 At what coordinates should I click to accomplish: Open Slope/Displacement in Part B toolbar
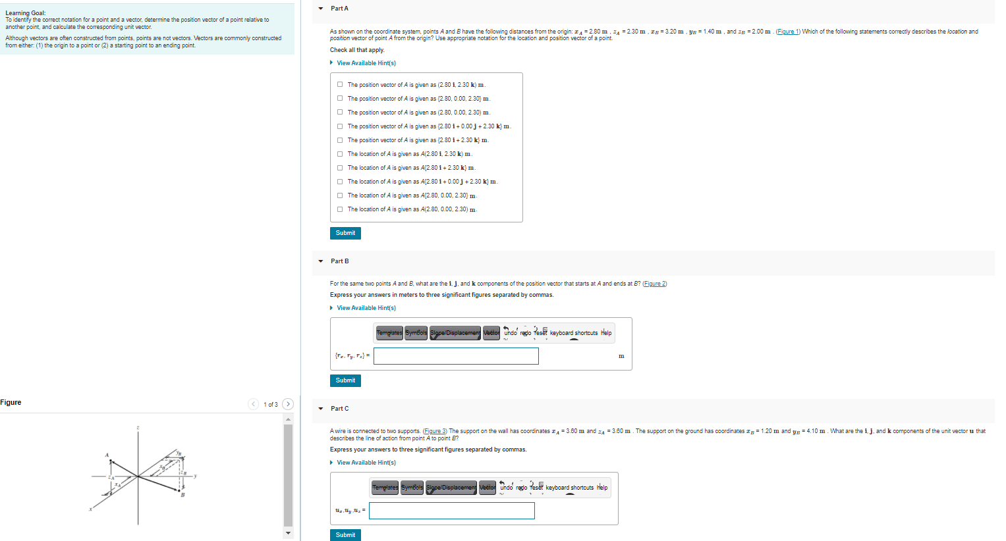455,333
